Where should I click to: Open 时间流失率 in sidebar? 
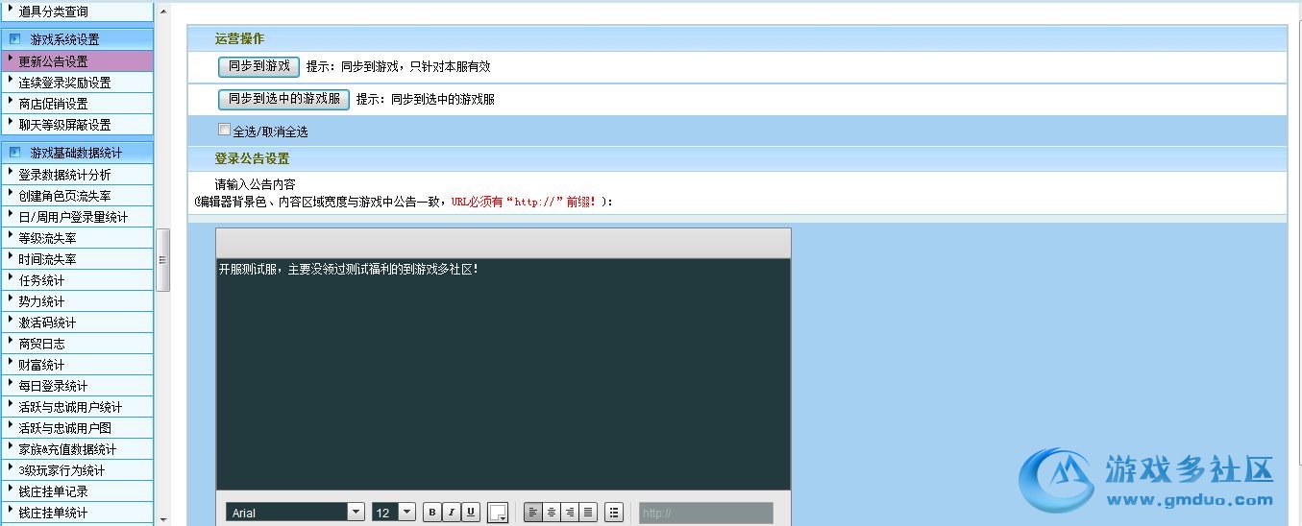pyautogui.click(x=77, y=258)
